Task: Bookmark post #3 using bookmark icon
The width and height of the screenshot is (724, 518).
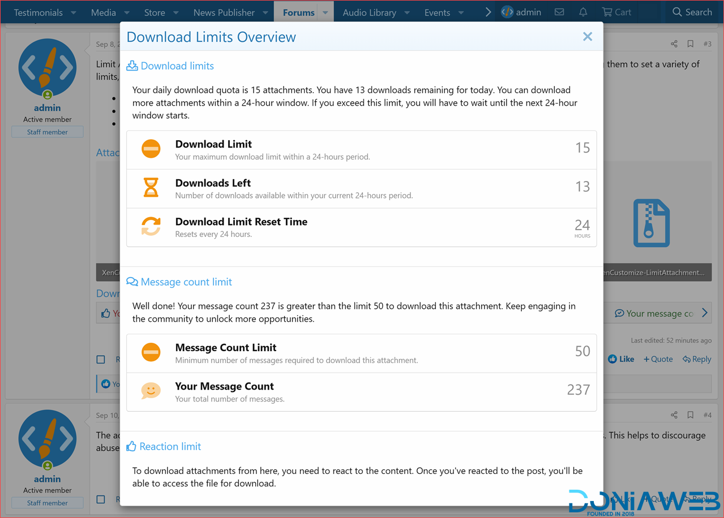Action: [x=690, y=44]
